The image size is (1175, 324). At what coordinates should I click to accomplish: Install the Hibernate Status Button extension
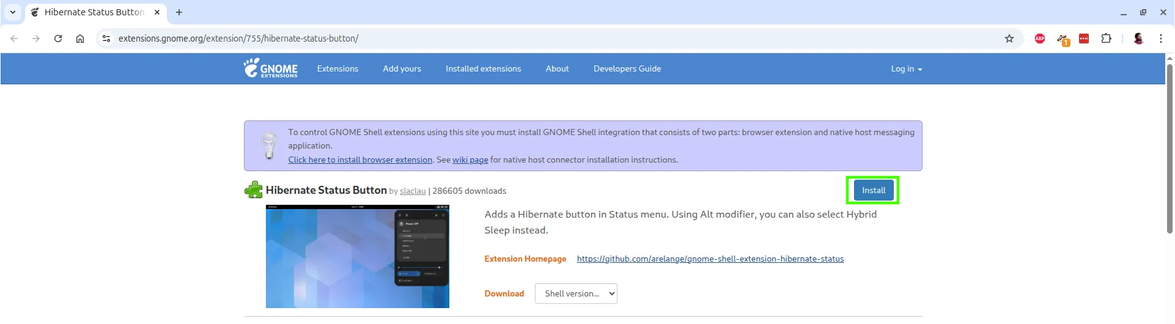pyautogui.click(x=873, y=190)
